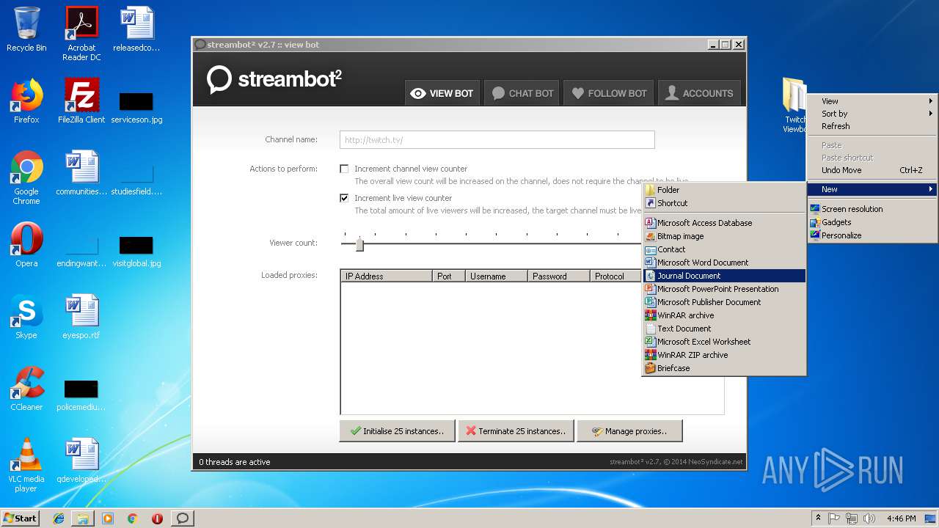Viewport: 939px width, 528px height.
Task: Open the Skype desktop icon
Action: pos(26,317)
